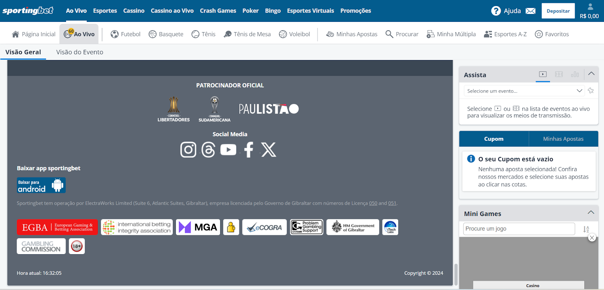
Task: Switch Assista panel to scoreboard view
Action: pos(559,74)
